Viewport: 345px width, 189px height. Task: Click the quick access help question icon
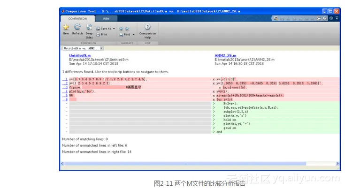coord(325,18)
